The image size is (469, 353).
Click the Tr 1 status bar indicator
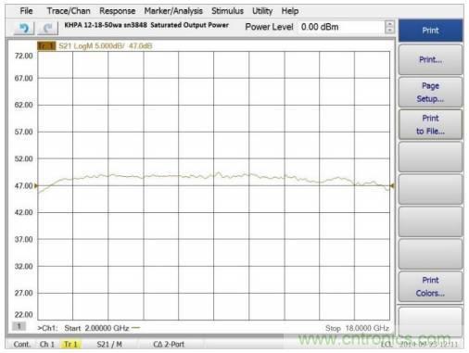point(70,344)
